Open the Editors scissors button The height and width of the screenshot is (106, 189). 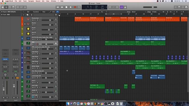tap(25, 7)
